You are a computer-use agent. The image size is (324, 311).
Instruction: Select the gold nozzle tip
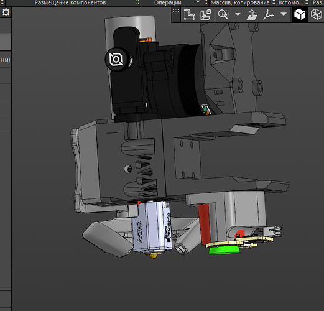tap(153, 256)
